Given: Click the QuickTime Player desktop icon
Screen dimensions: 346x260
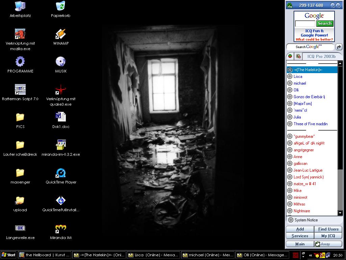Looking at the screenshot, I should pos(60,173).
